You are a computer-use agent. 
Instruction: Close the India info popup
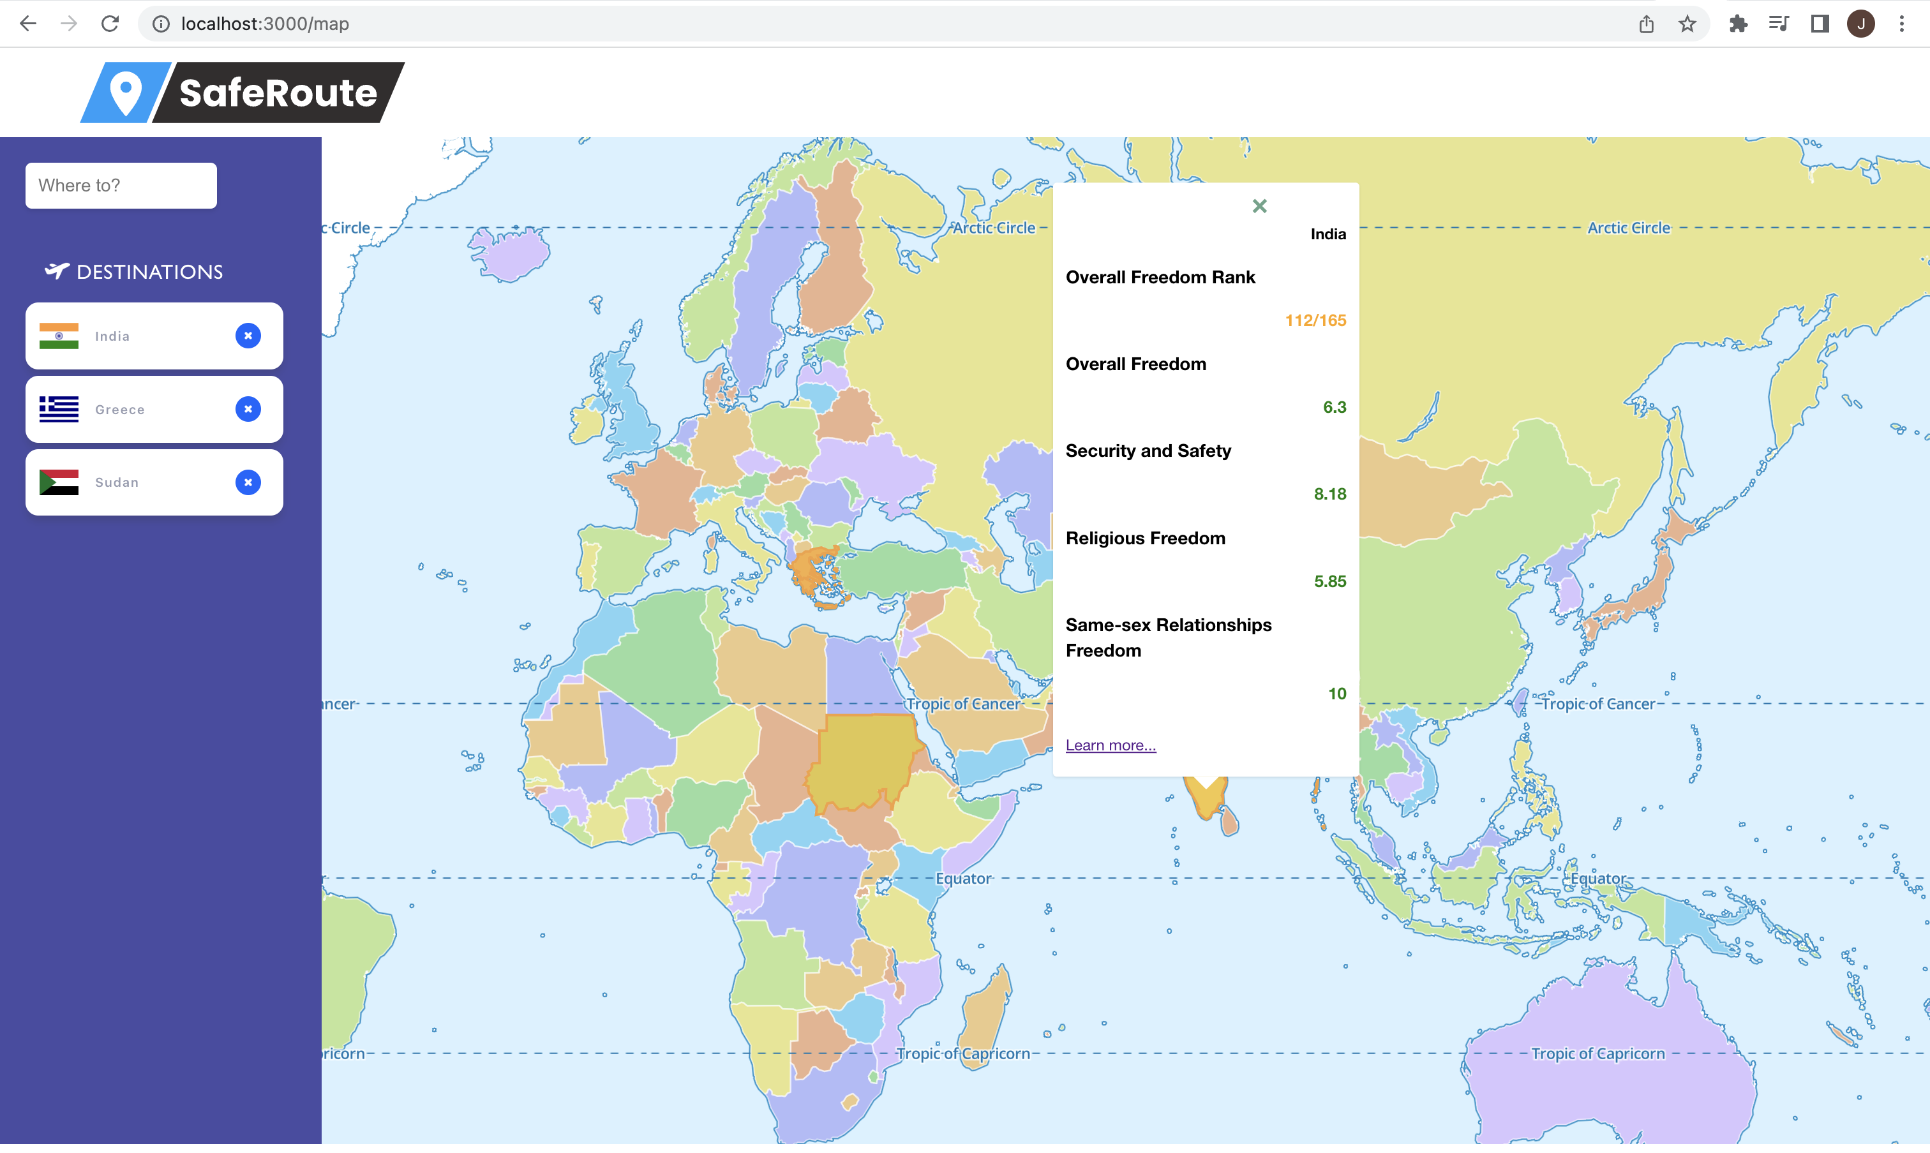[x=1259, y=206]
